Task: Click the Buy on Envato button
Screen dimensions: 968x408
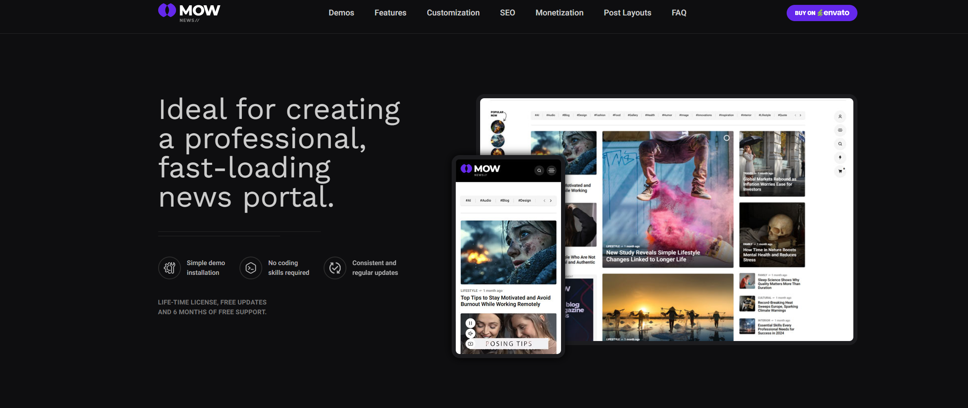Action: click(x=822, y=13)
